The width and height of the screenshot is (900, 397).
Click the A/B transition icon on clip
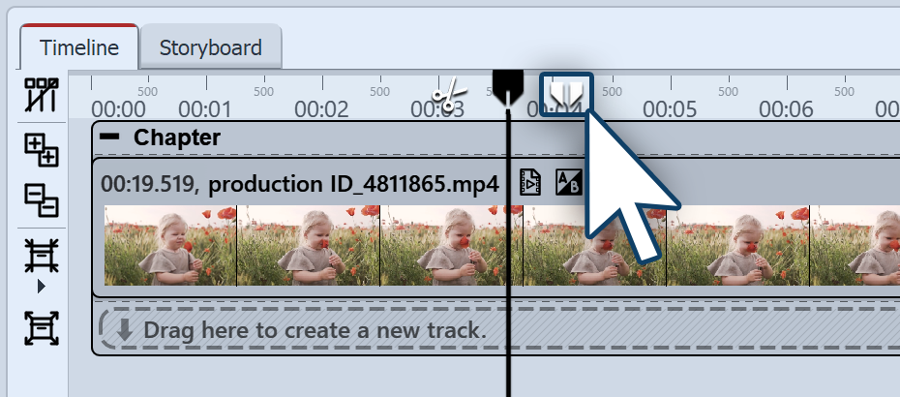click(x=567, y=182)
